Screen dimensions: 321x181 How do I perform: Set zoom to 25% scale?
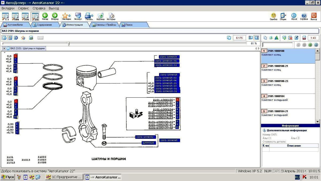point(25,17)
